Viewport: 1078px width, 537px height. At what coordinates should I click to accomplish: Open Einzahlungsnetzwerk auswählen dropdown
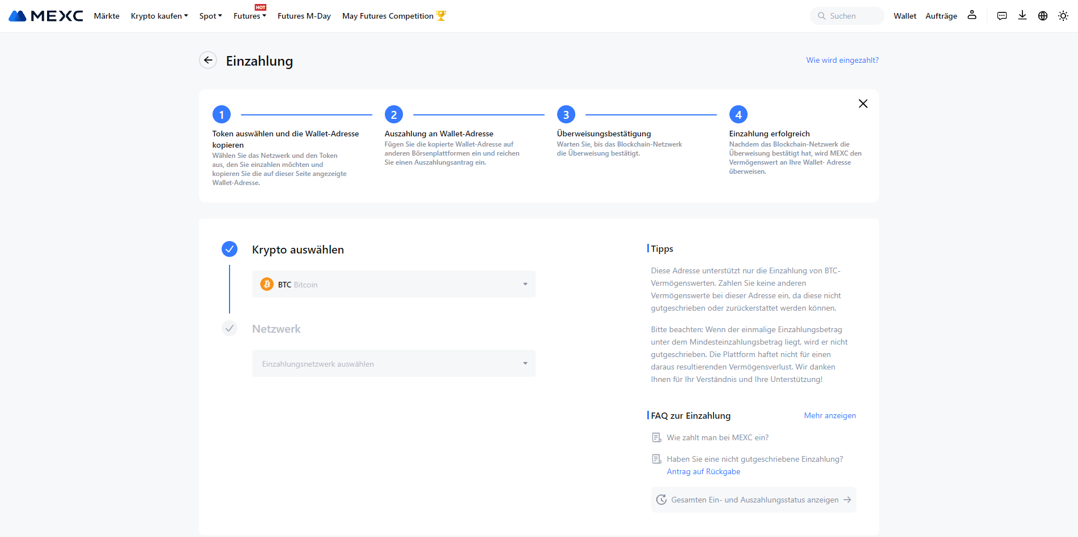(x=394, y=363)
